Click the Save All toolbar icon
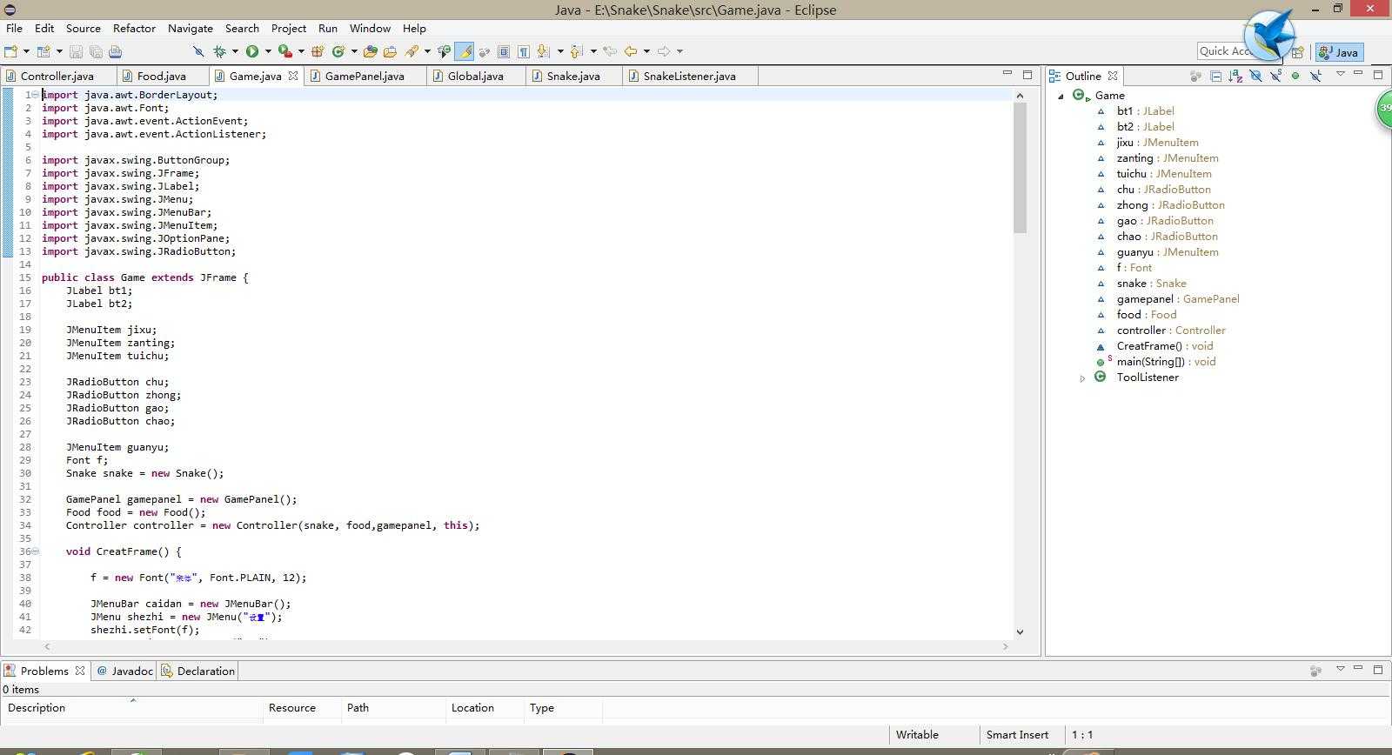Viewport: 1392px width, 755px height. [x=96, y=51]
